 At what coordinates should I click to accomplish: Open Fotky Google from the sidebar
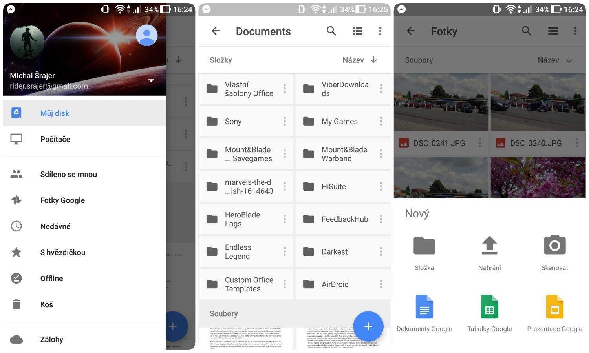[x=62, y=200]
